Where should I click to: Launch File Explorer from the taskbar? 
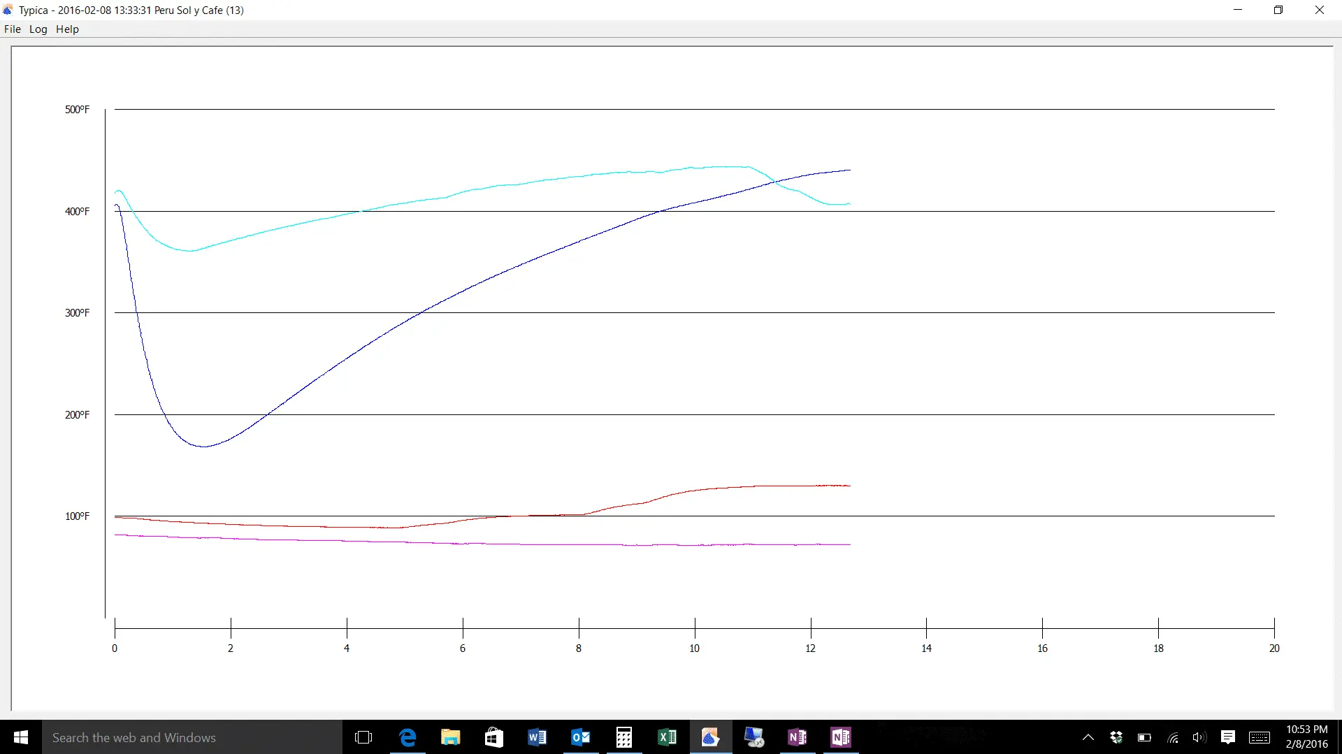(451, 737)
